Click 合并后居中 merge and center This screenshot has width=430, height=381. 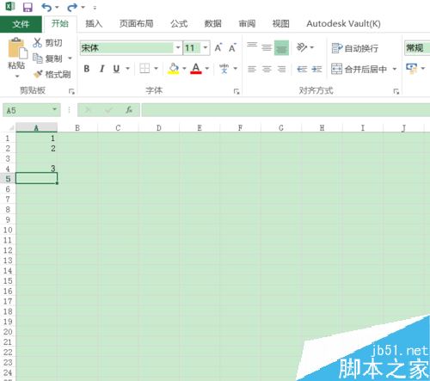tap(359, 69)
